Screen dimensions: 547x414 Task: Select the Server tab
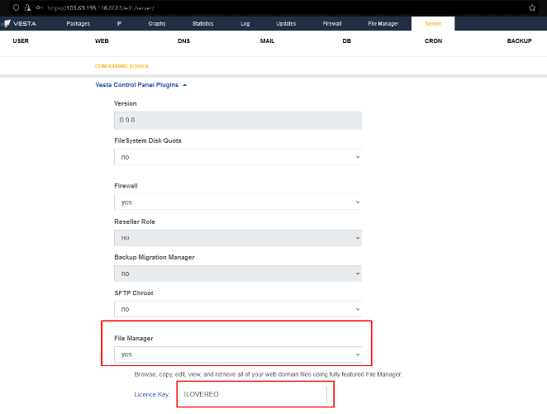click(x=433, y=24)
